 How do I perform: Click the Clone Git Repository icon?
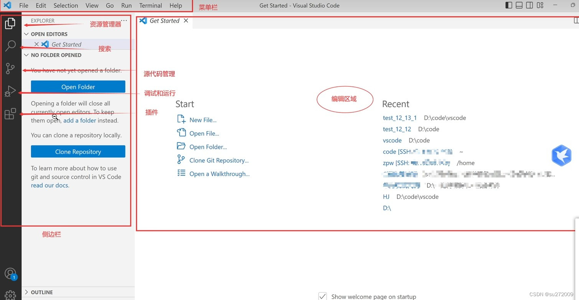[x=181, y=159]
